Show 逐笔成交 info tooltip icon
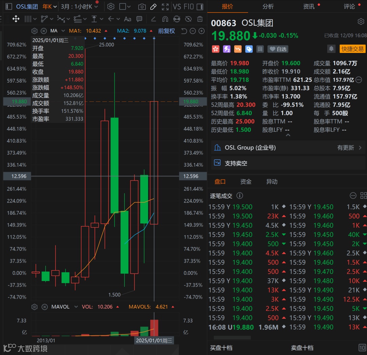Image resolution: width=367 pixels, height=355 pixels. 240,195
